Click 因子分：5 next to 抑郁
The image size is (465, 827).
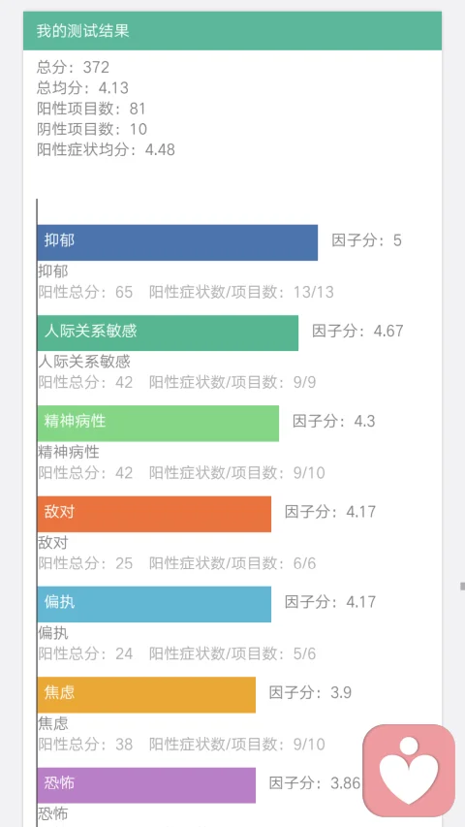366,240
